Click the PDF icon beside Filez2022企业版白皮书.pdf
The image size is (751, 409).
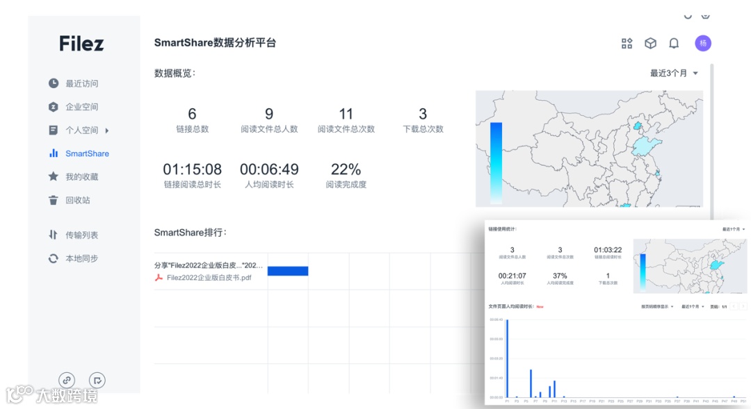159,278
